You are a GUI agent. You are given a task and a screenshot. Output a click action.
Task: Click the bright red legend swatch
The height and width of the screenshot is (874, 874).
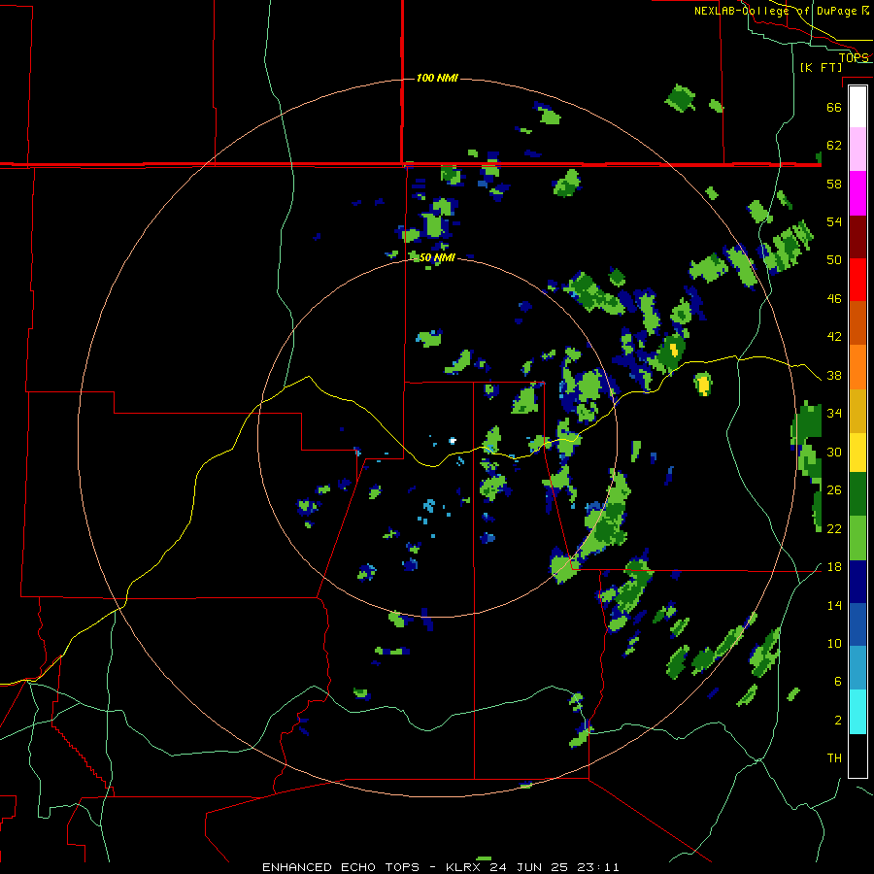[x=857, y=280]
